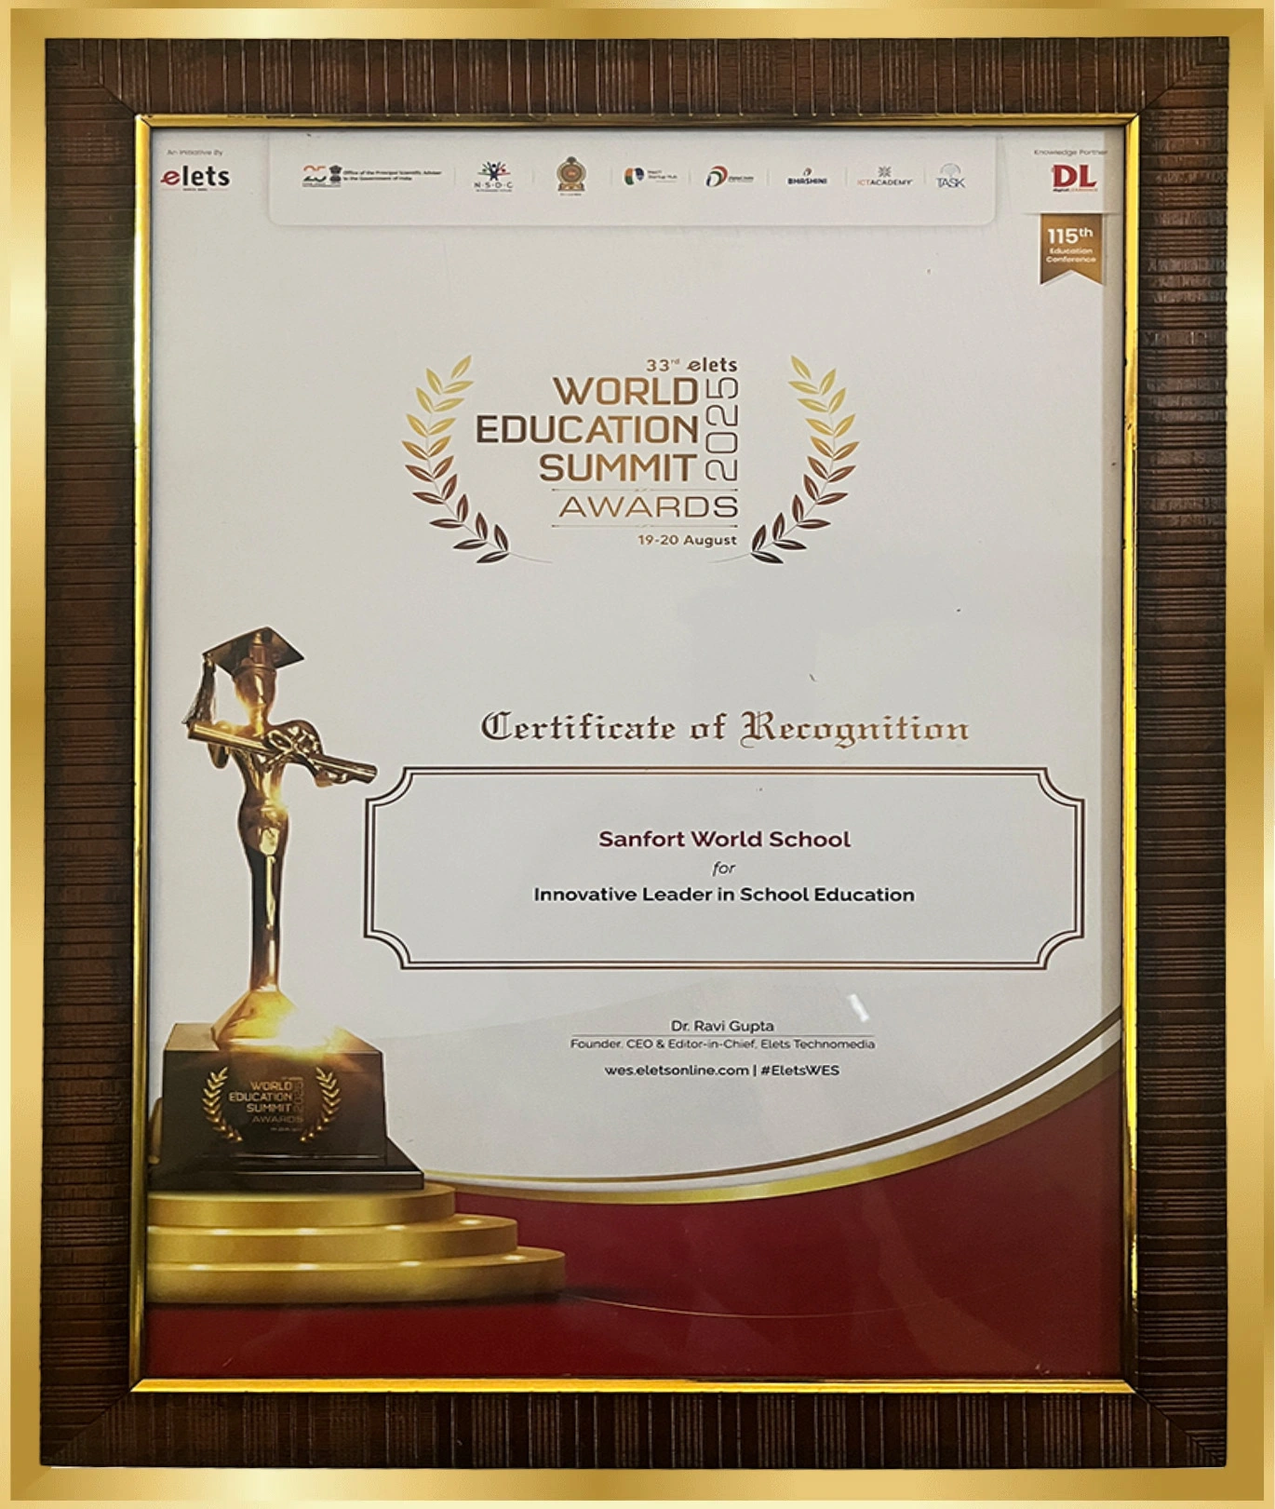
Task: Click the Dr. Ravi Gupta signatory name
Action: (722, 1026)
